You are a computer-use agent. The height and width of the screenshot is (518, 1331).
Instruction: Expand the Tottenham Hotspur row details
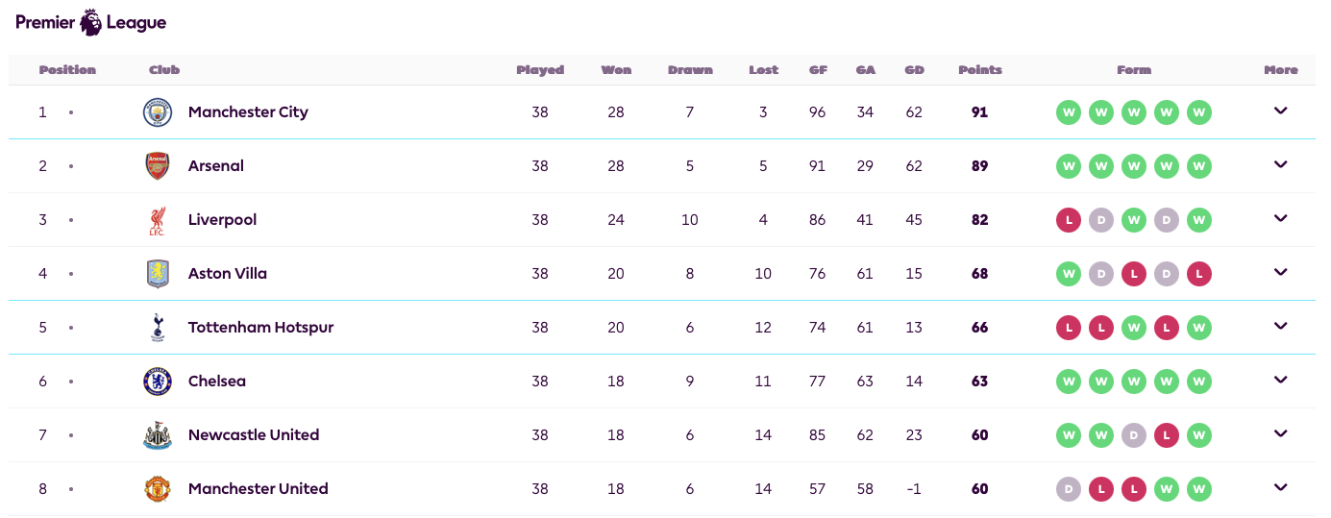(1280, 327)
